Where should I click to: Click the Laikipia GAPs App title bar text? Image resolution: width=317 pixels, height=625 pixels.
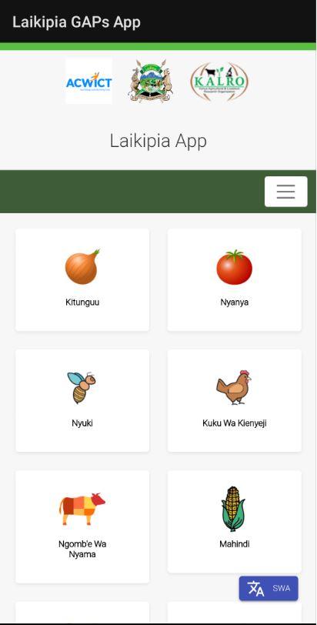point(76,22)
